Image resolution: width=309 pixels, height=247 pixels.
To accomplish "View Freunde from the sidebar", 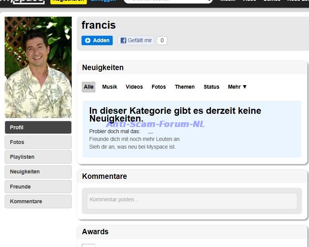I will pos(38,187).
